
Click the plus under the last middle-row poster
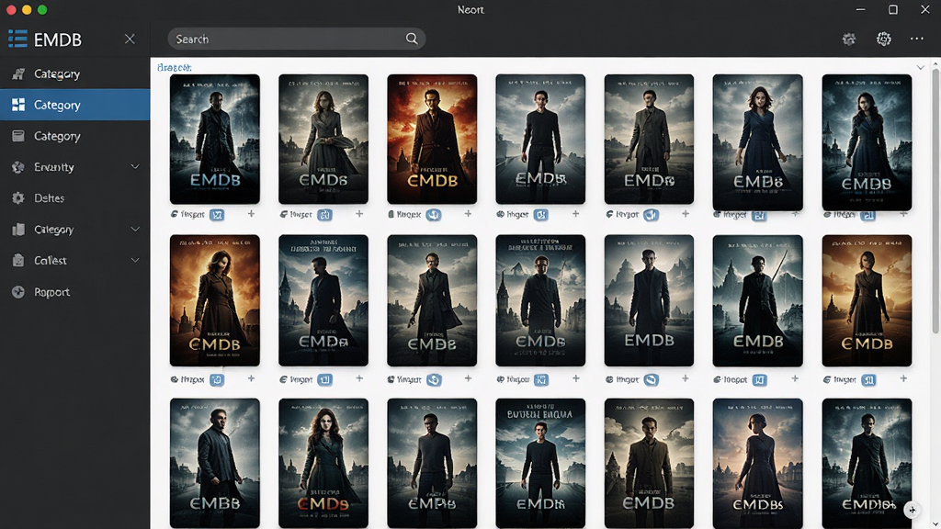pyautogui.click(x=903, y=378)
